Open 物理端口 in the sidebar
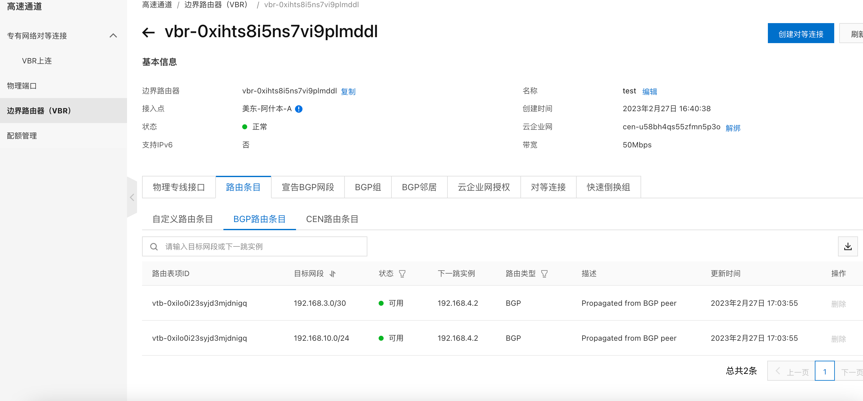The width and height of the screenshot is (863, 401). tap(22, 86)
